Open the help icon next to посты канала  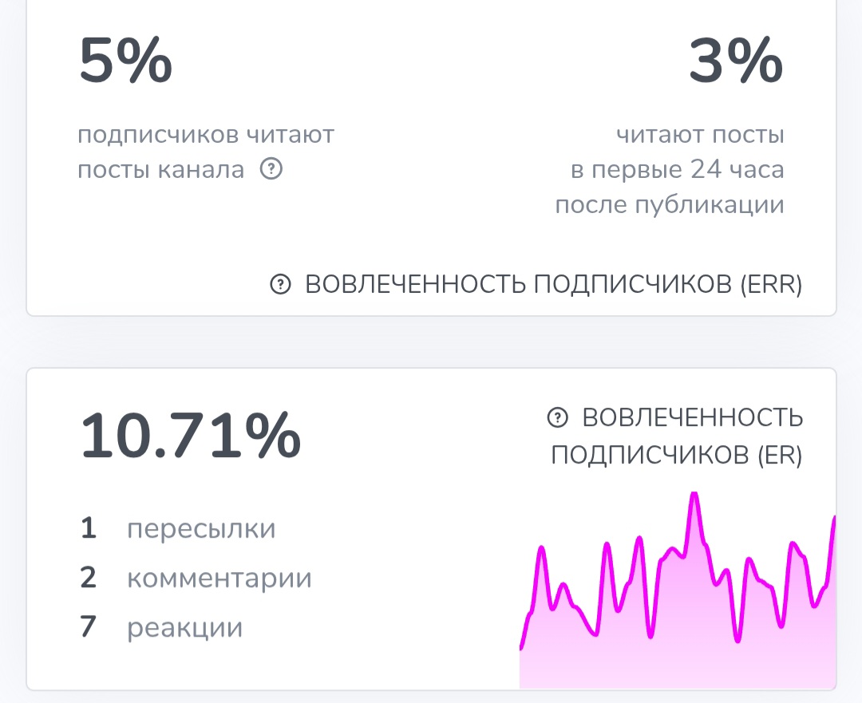click(x=272, y=169)
